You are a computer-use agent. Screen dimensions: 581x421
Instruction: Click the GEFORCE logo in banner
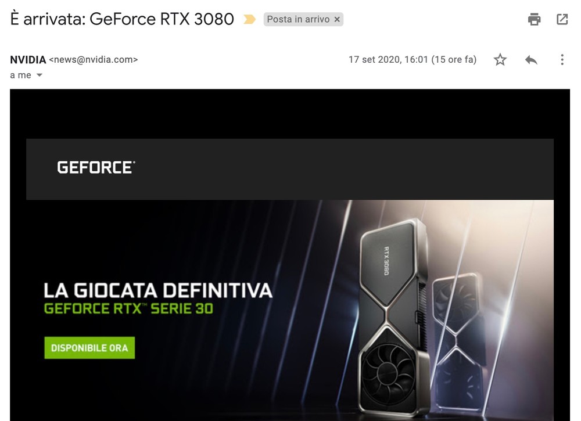(96, 167)
